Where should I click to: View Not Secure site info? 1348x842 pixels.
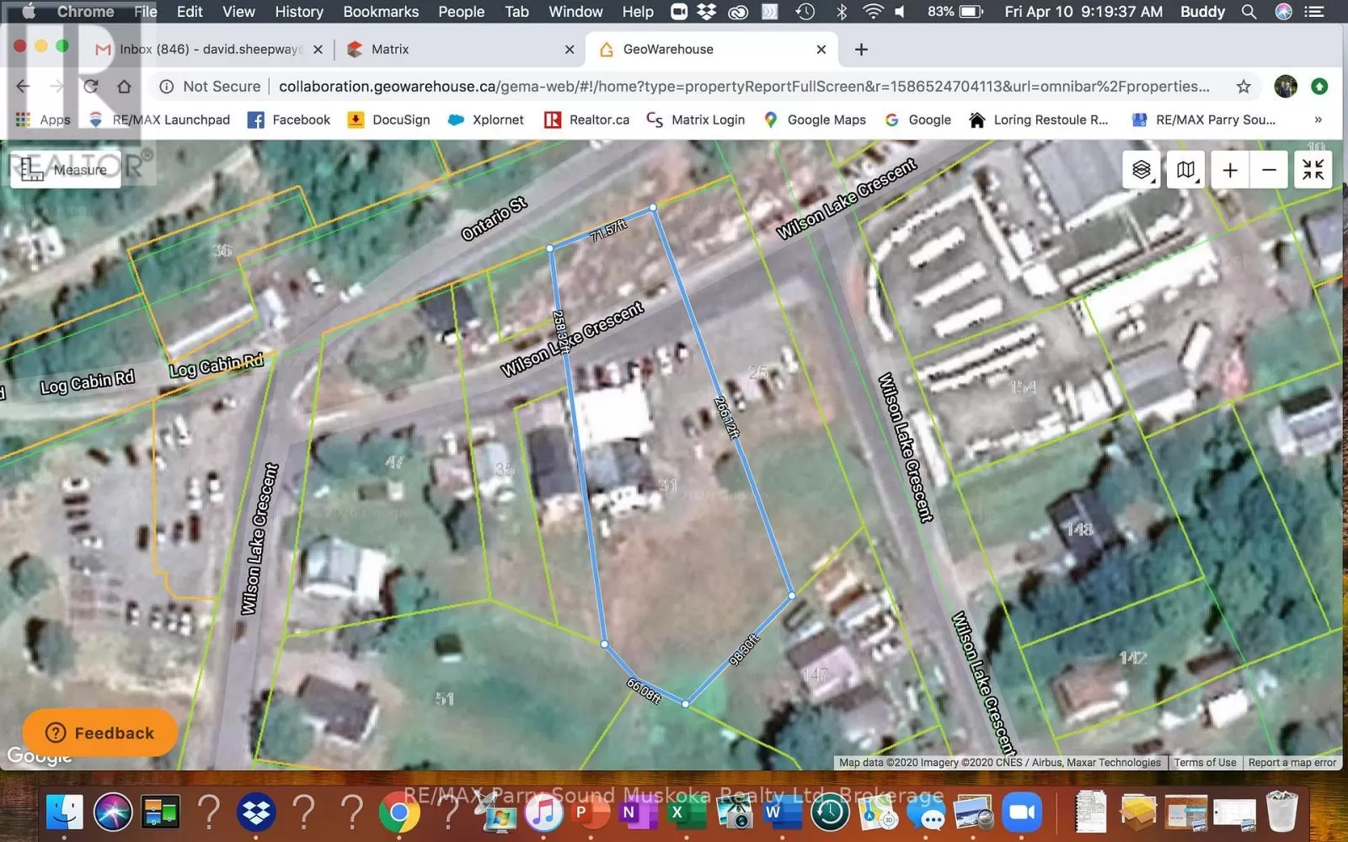(211, 87)
